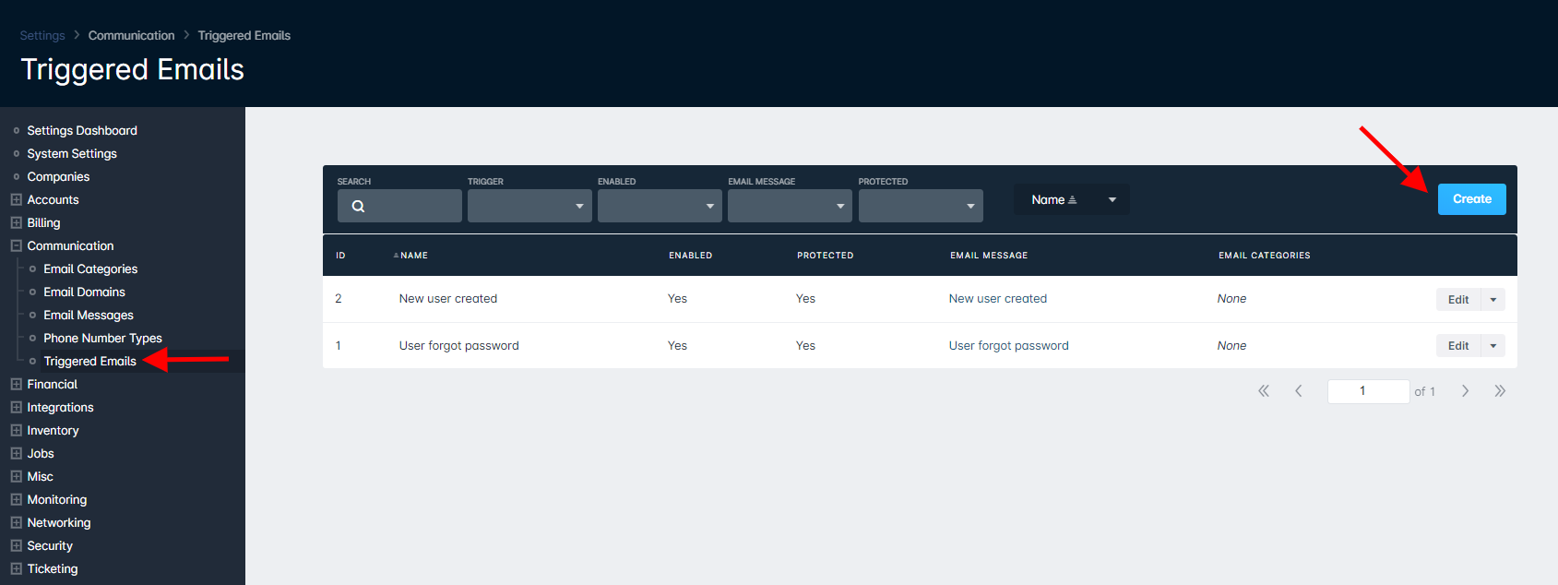
Task: Click name cell 'New user created'
Action: (448, 299)
